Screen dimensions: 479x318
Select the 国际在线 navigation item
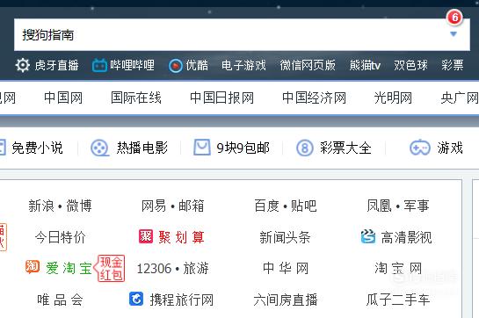pyautogui.click(x=136, y=98)
